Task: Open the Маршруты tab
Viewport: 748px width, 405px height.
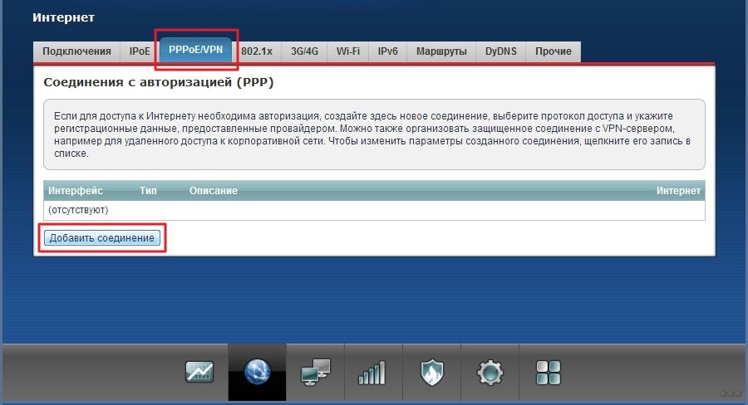Action: click(x=441, y=51)
